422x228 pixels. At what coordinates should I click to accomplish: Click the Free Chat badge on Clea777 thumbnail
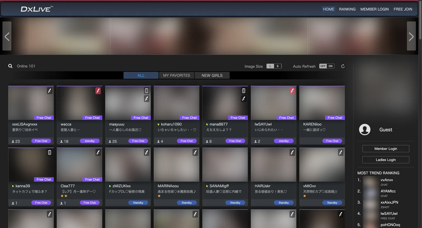click(92, 180)
